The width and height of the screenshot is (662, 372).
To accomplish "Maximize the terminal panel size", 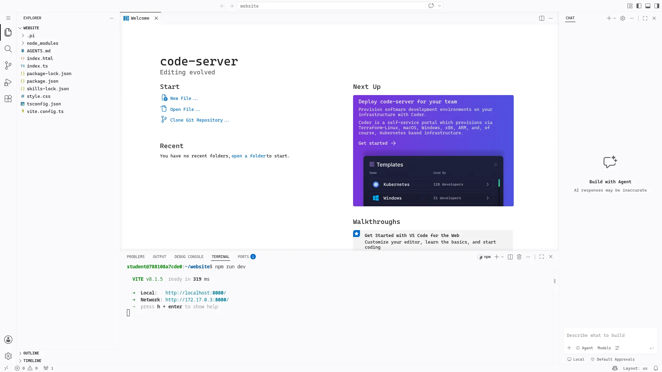I will point(542,257).
